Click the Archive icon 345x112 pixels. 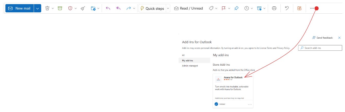pyautogui.click(x=60, y=8)
